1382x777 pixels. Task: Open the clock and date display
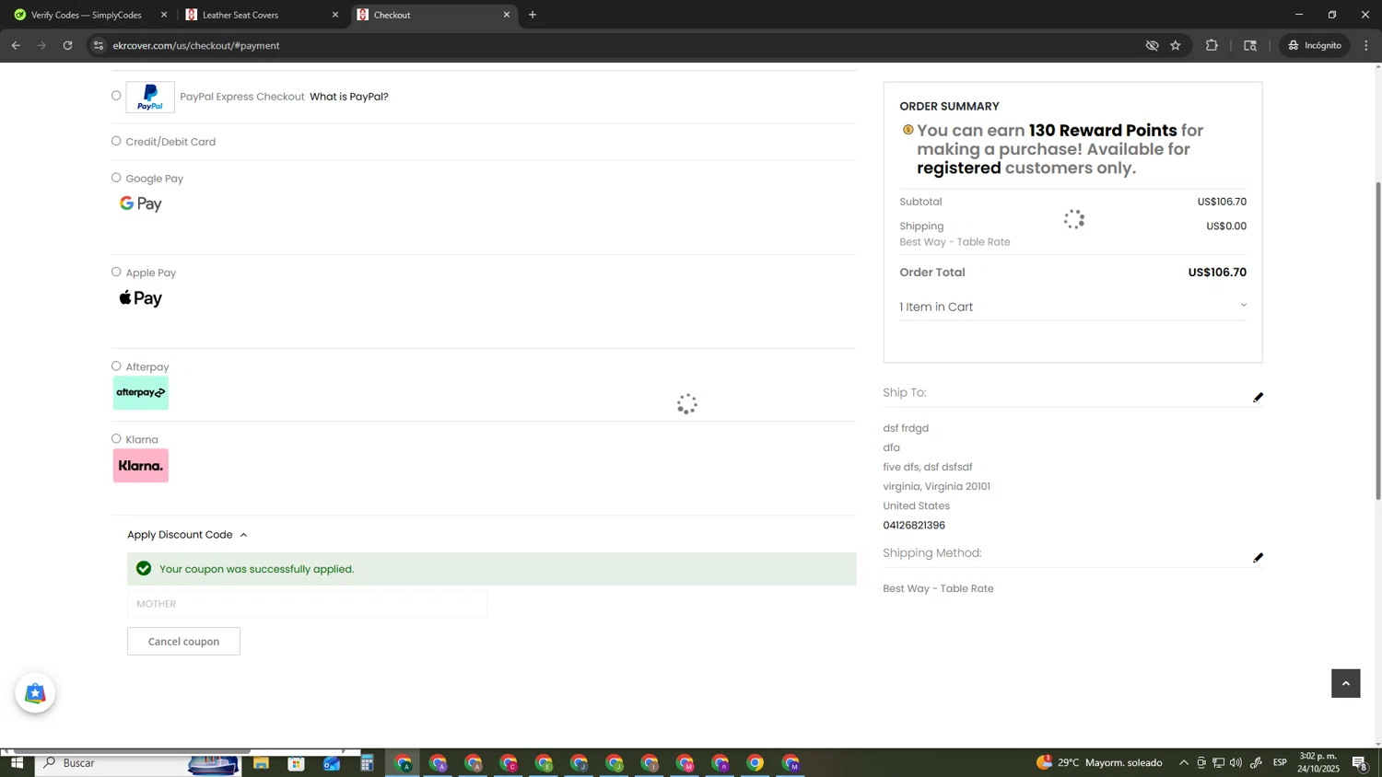[x=1318, y=762]
